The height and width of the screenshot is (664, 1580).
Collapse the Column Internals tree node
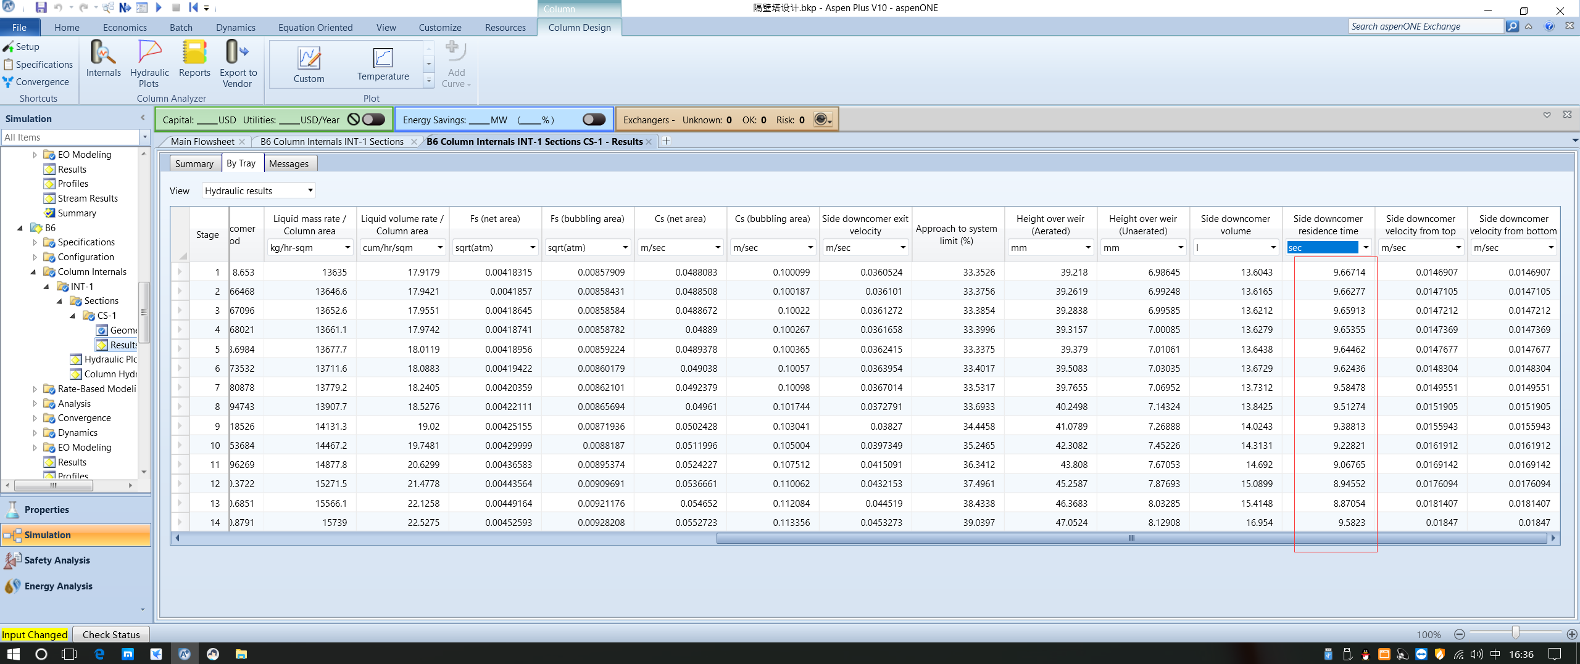33,272
